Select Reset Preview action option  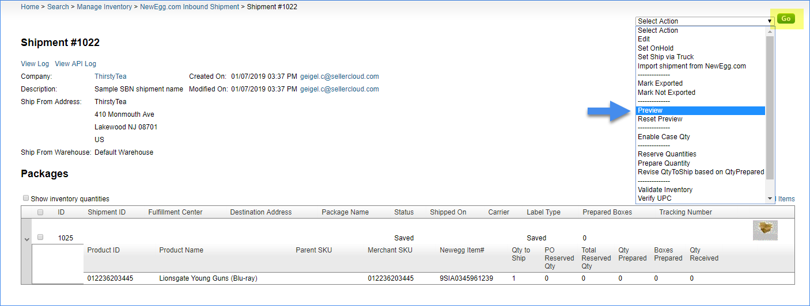point(660,119)
